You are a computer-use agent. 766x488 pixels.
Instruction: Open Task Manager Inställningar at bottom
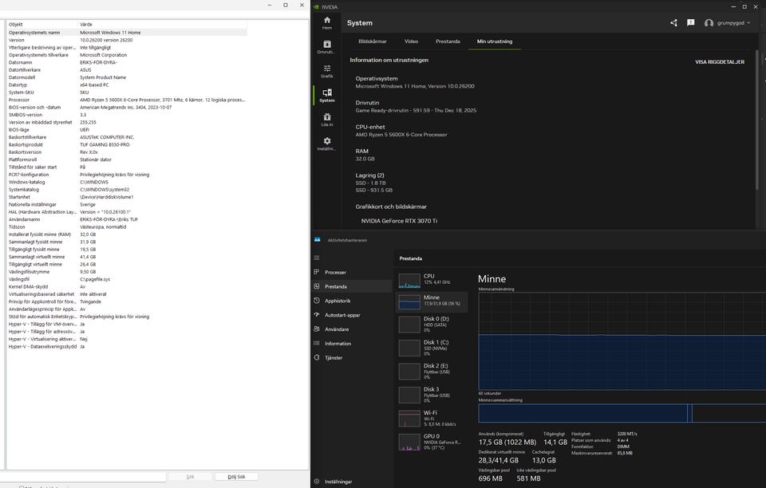pos(338,482)
